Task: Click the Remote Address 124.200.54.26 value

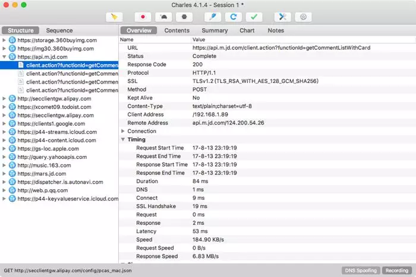Action: click(228, 123)
